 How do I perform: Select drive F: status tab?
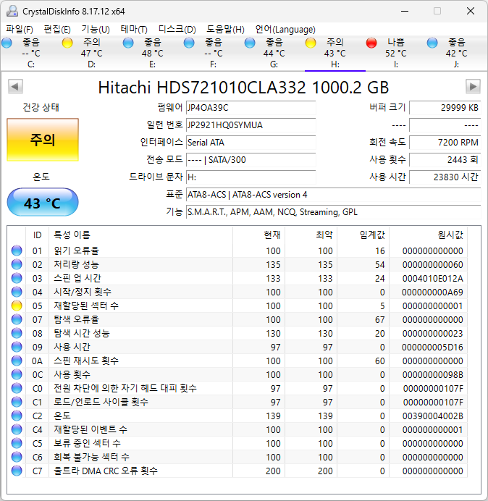(213, 53)
